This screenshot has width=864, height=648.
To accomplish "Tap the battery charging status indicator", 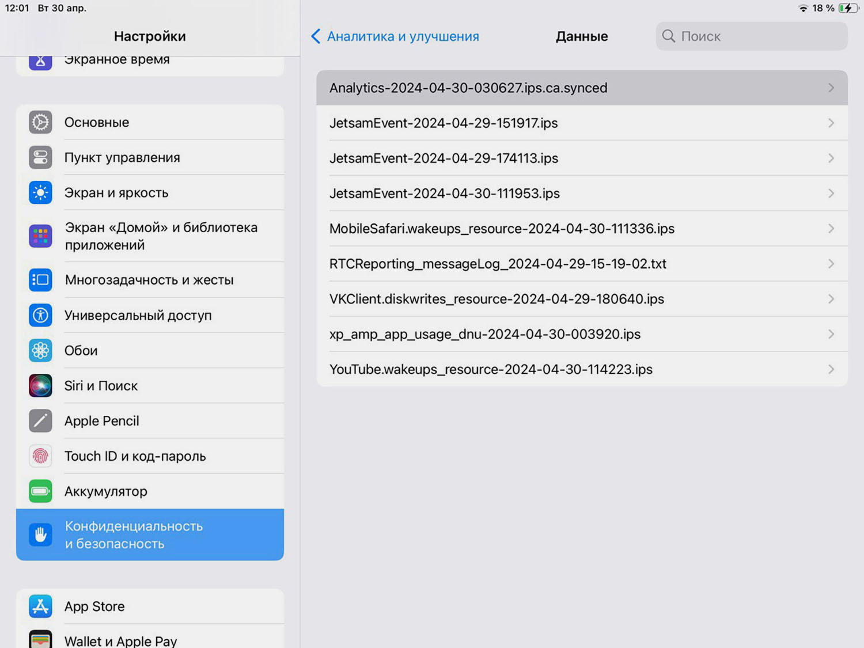I will click(x=847, y=8).
